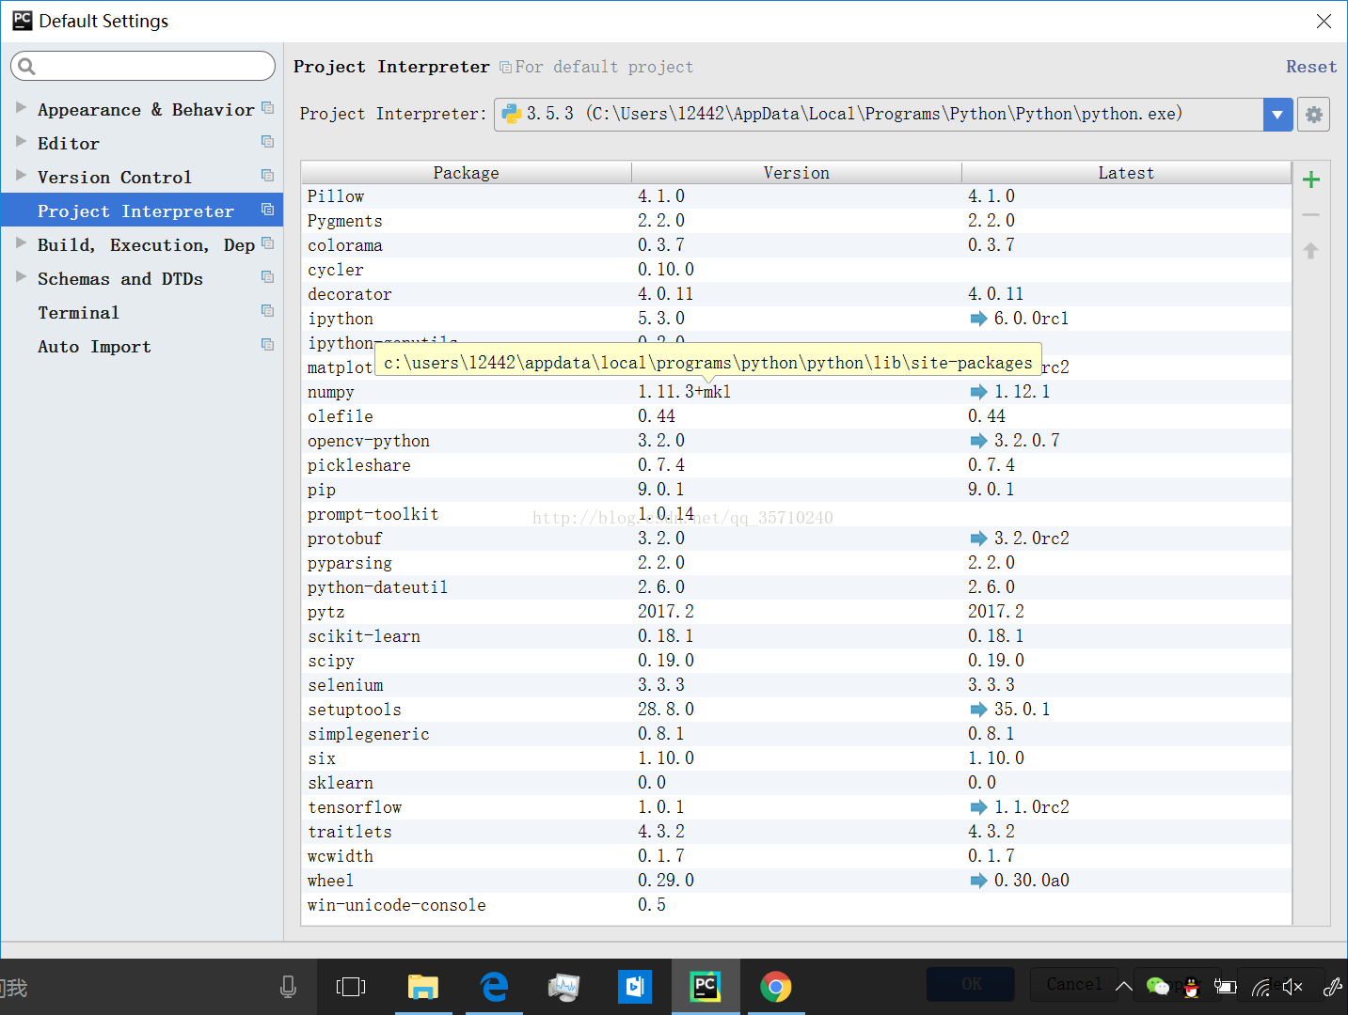Click the Wi-Fi network tray icon
1348x1015 pixels.
(1261, 987)
